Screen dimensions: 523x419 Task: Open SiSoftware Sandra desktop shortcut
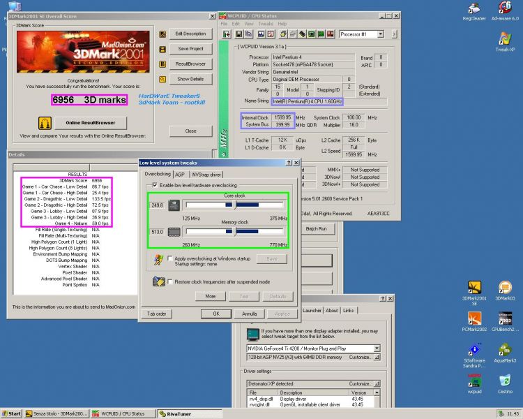pyautogui.click(x=474, y=355)
